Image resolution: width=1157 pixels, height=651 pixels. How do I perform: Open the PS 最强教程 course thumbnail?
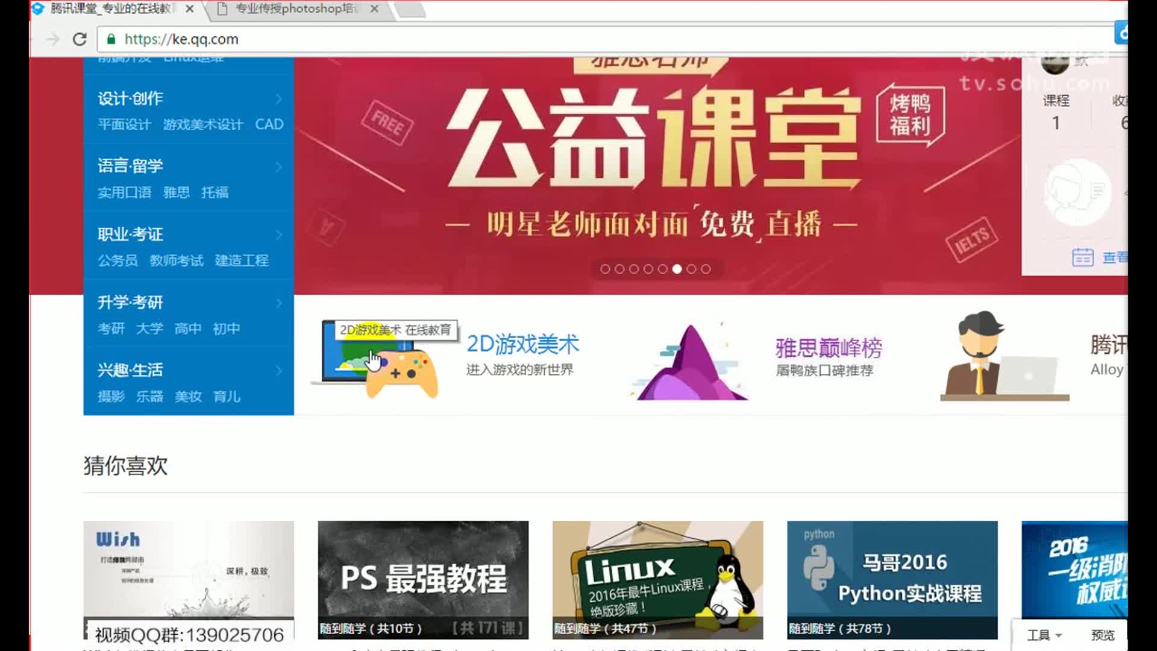423,580
